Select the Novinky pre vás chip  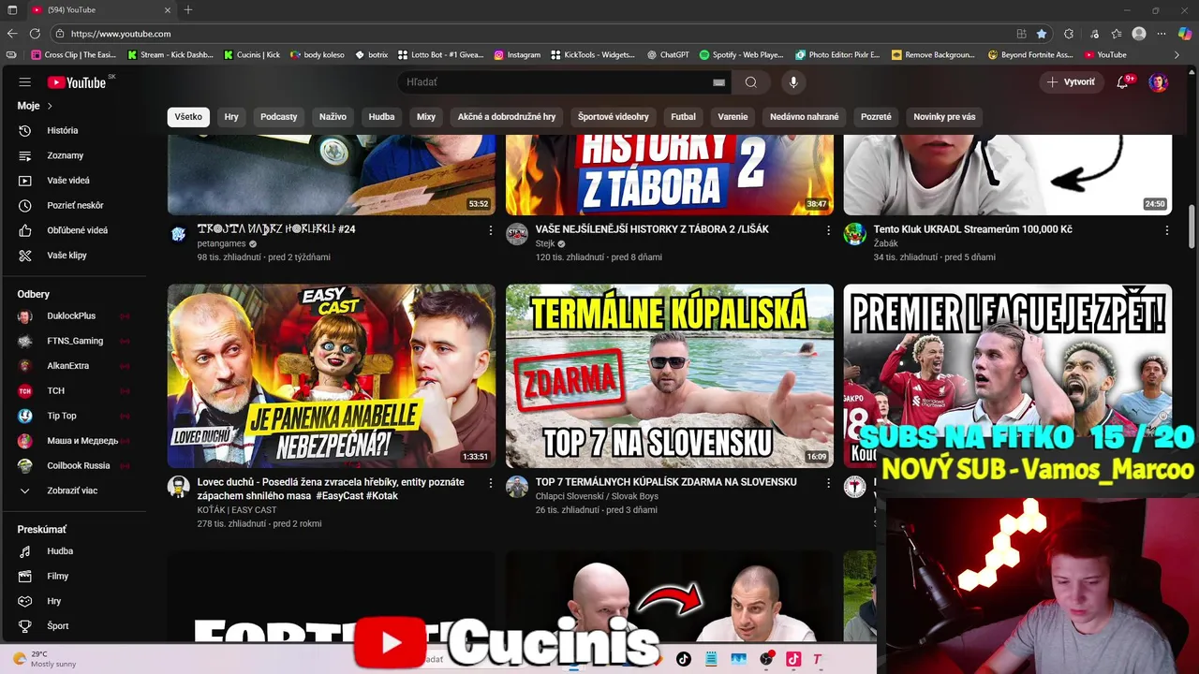point(944,117)
